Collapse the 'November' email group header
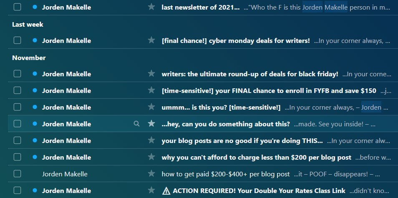Screen dimensions: 398x198 29,58
